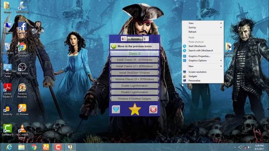Open Google Chrome from the taskbar
Viewport: 269px width, 151px height.
click(34, 147)
